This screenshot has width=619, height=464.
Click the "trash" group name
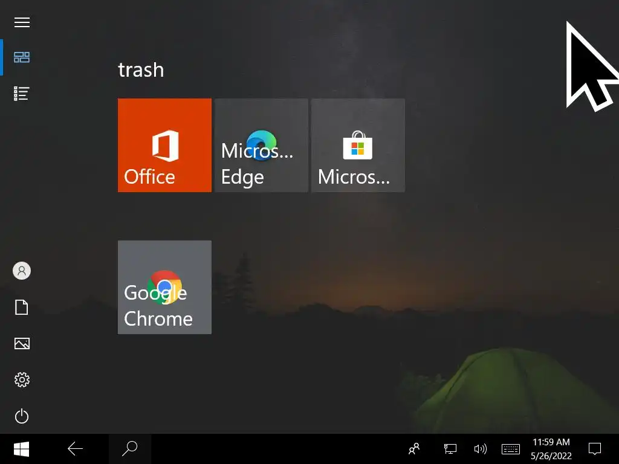[x=141, y=70]
